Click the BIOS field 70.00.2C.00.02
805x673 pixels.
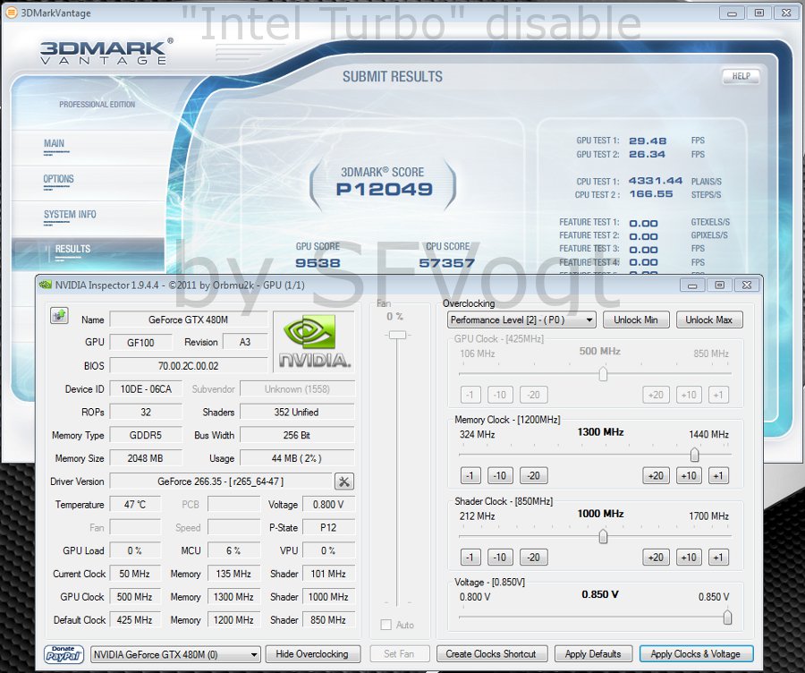189,366
